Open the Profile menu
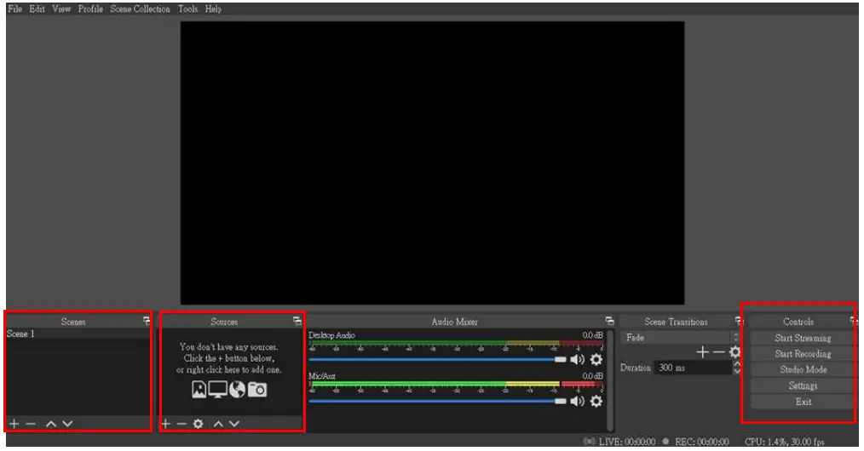 pyautogui.click(x=90, y=9)
